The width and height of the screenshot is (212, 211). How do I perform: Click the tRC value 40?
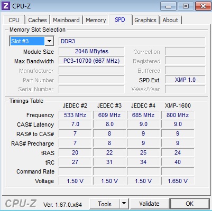[x=178, y=162]
